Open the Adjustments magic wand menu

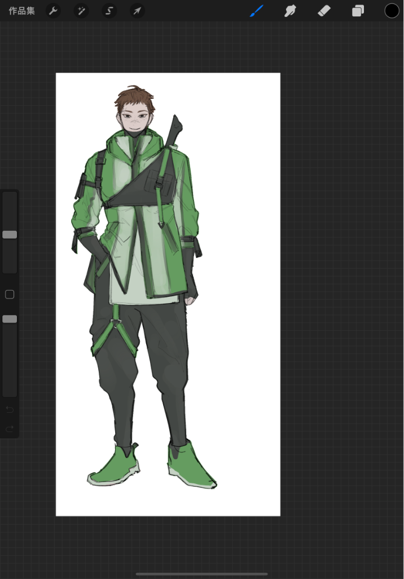81,11
